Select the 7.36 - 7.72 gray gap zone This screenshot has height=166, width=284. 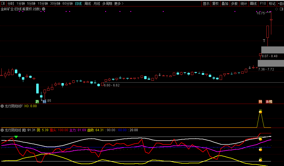[x=271, y=63]
